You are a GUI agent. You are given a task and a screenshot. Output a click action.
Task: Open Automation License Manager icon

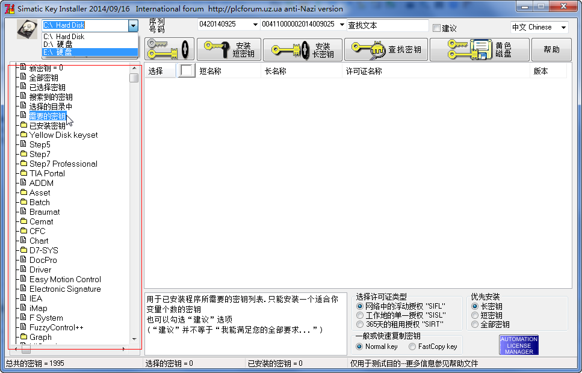(519, 345)
